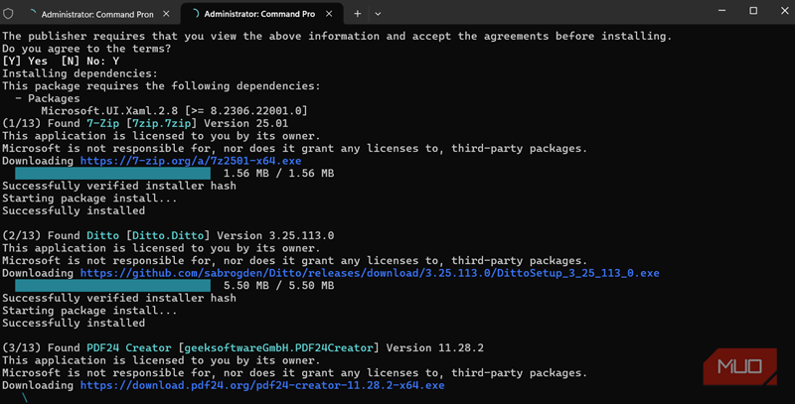
Task: Open the 7-zip.org download link
Action: tap(190, 160)
